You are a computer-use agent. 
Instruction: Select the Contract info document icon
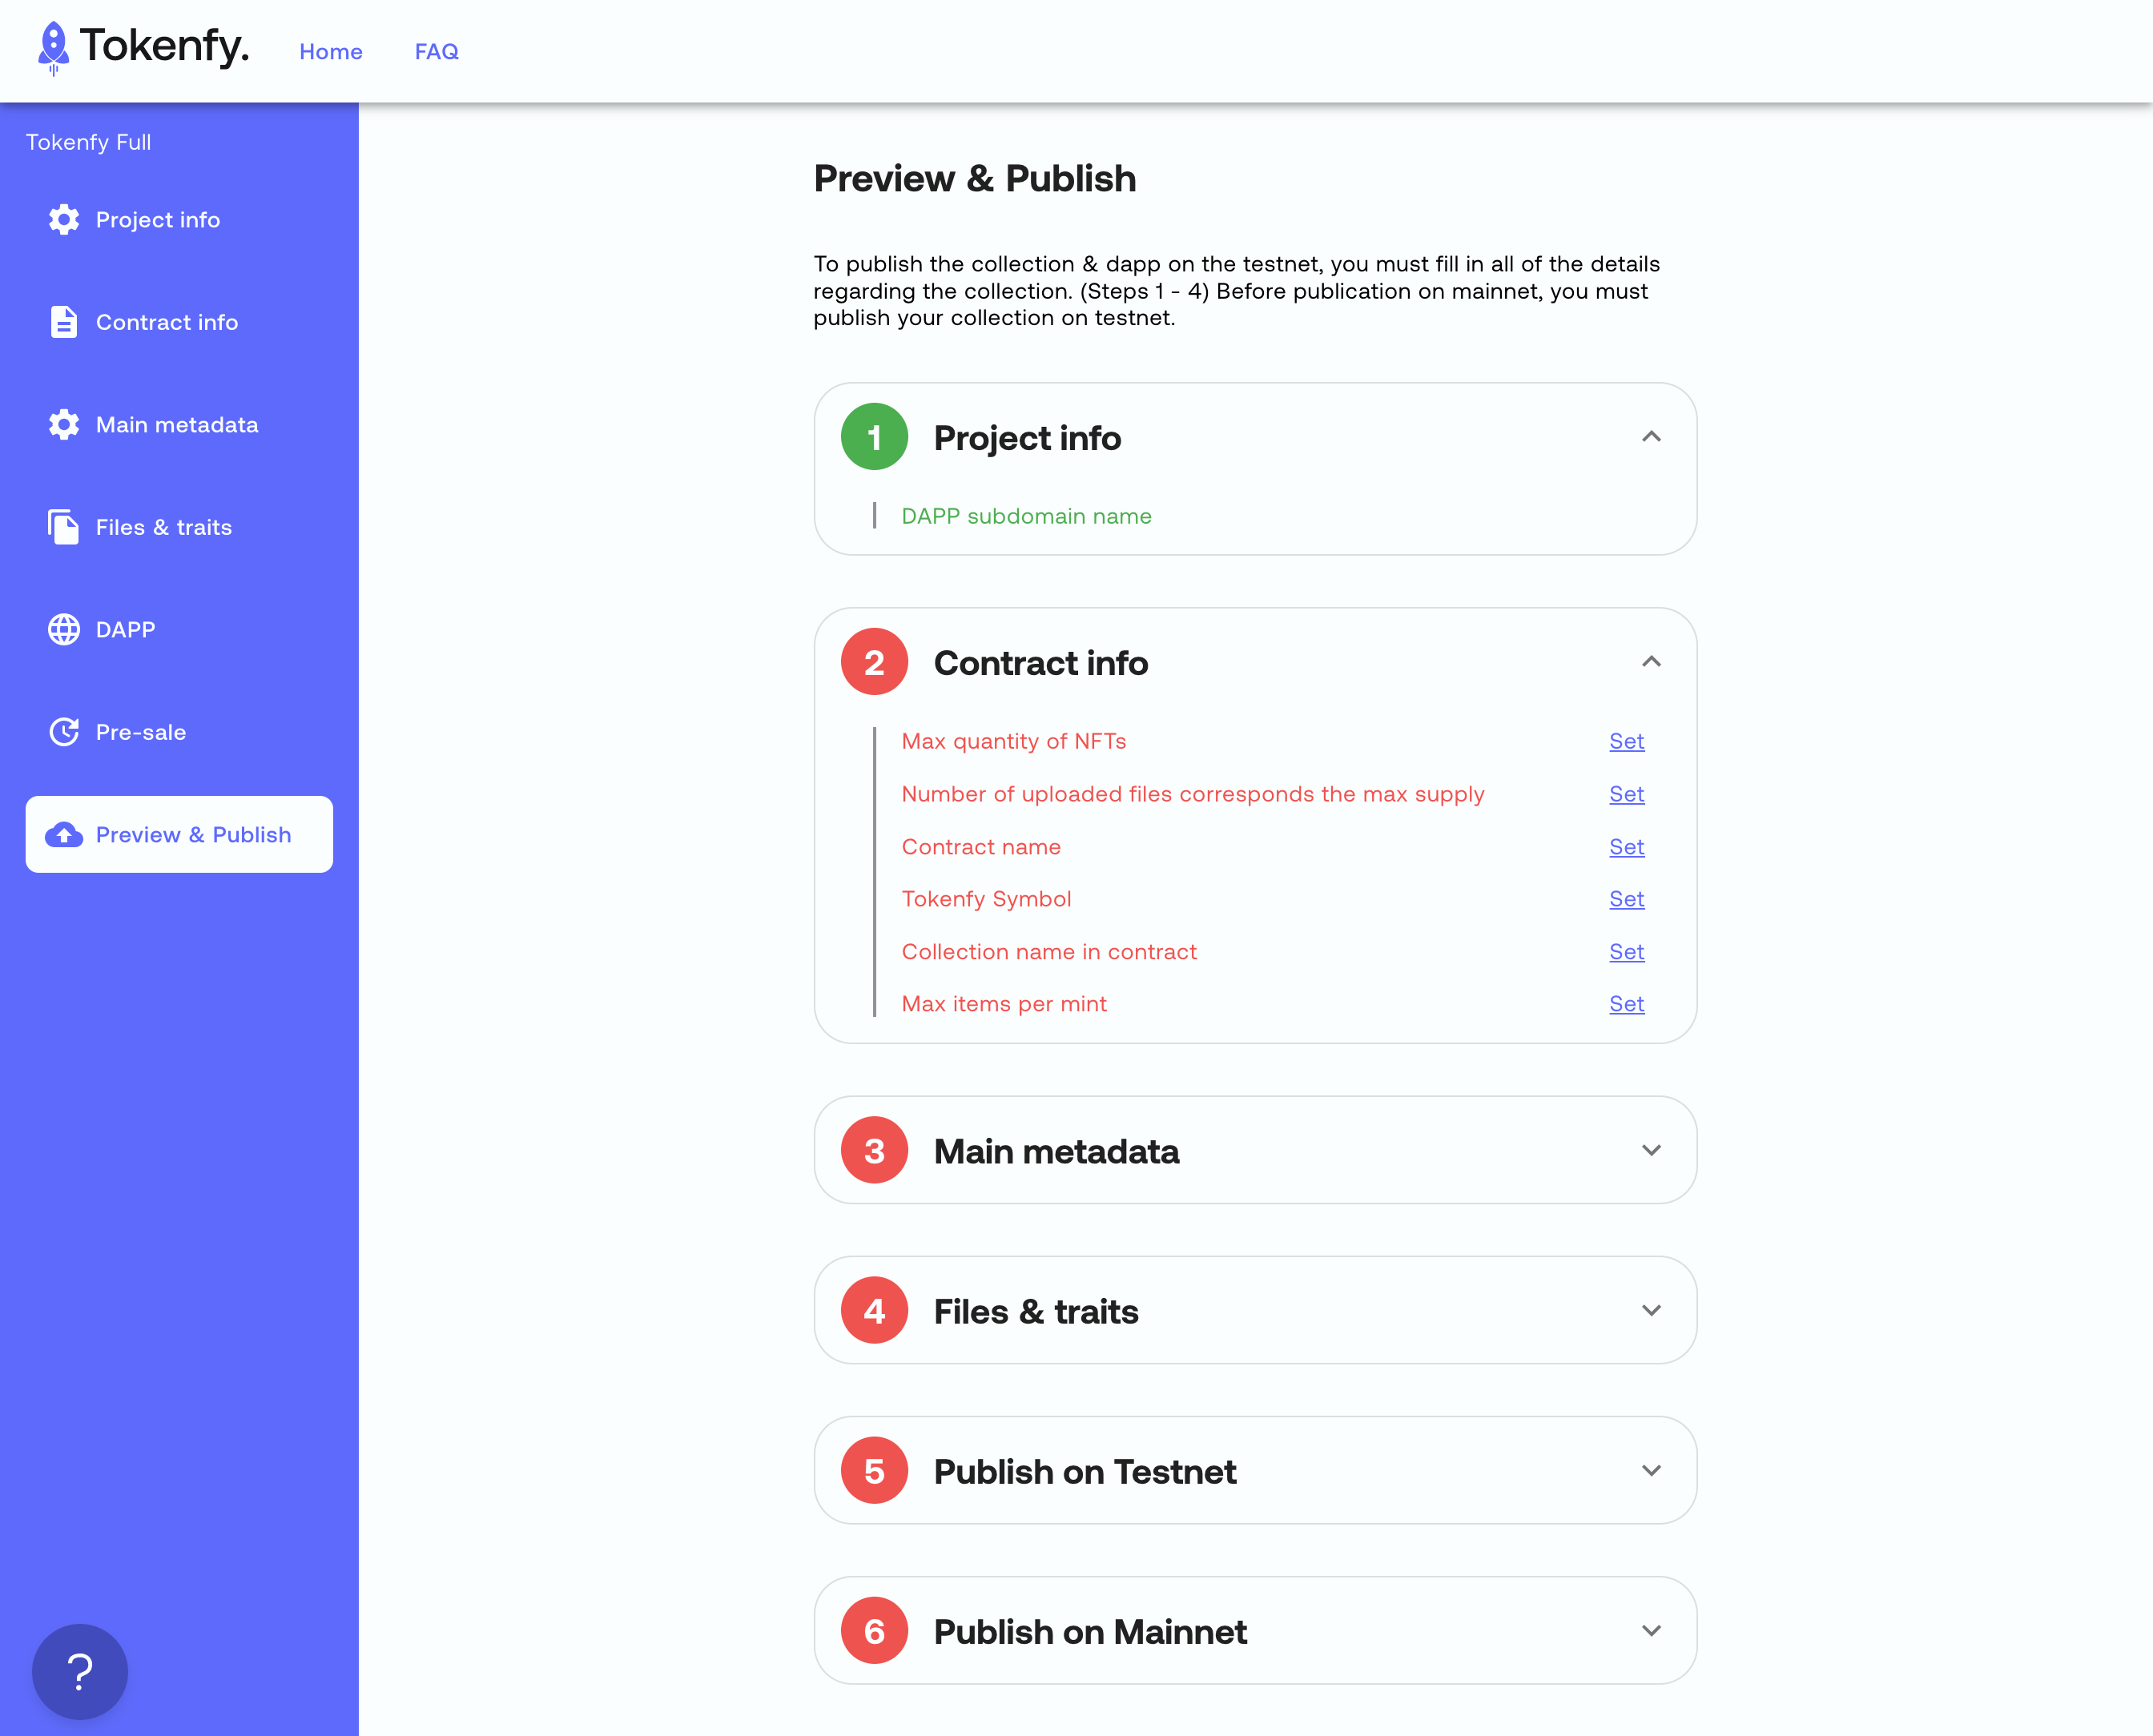[x=63, y=322]
